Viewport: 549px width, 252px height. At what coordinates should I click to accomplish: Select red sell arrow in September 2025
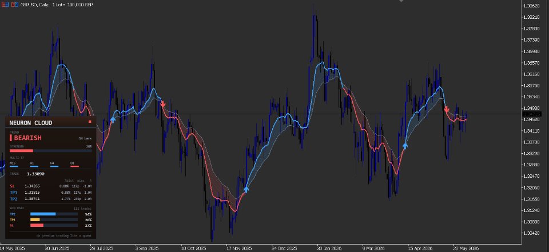(163, 103)
